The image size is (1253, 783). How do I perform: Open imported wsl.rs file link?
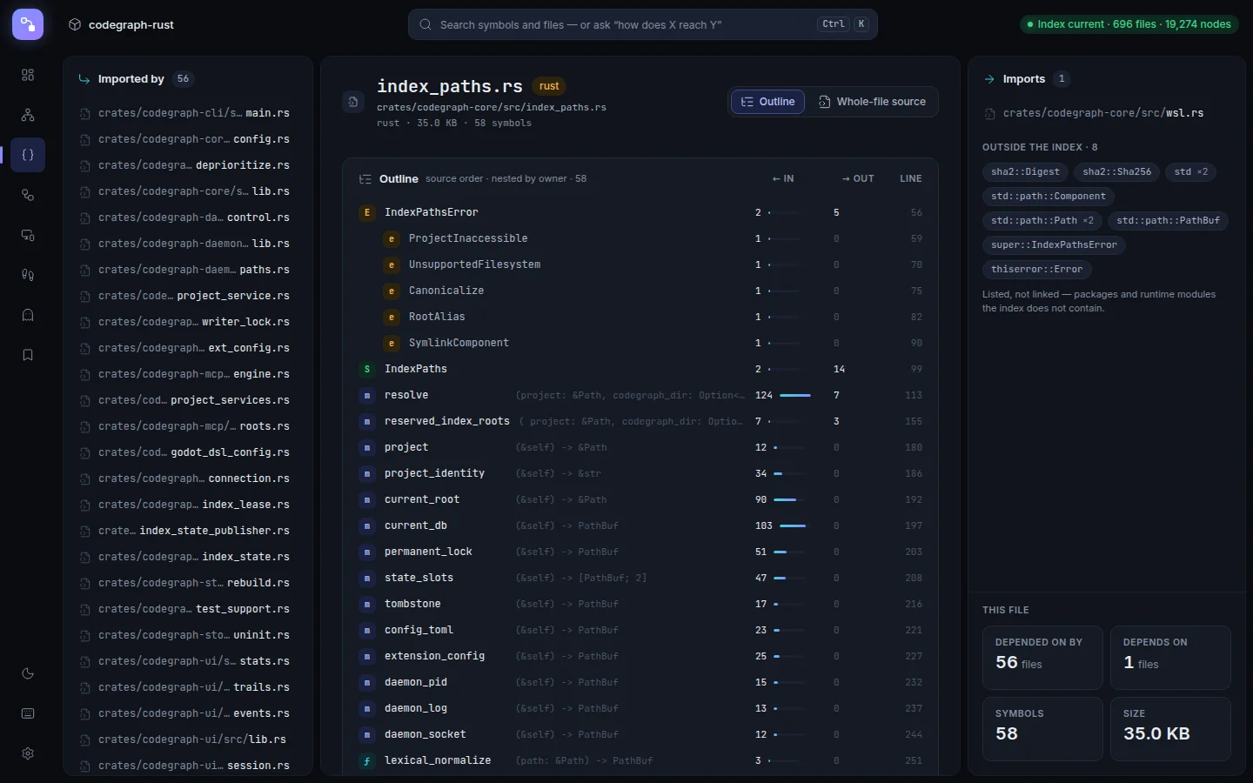(x=1103, y=113)
